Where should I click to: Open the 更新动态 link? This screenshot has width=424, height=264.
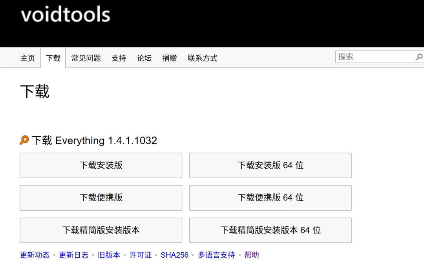pyautogui.click(x=35, y=255)
